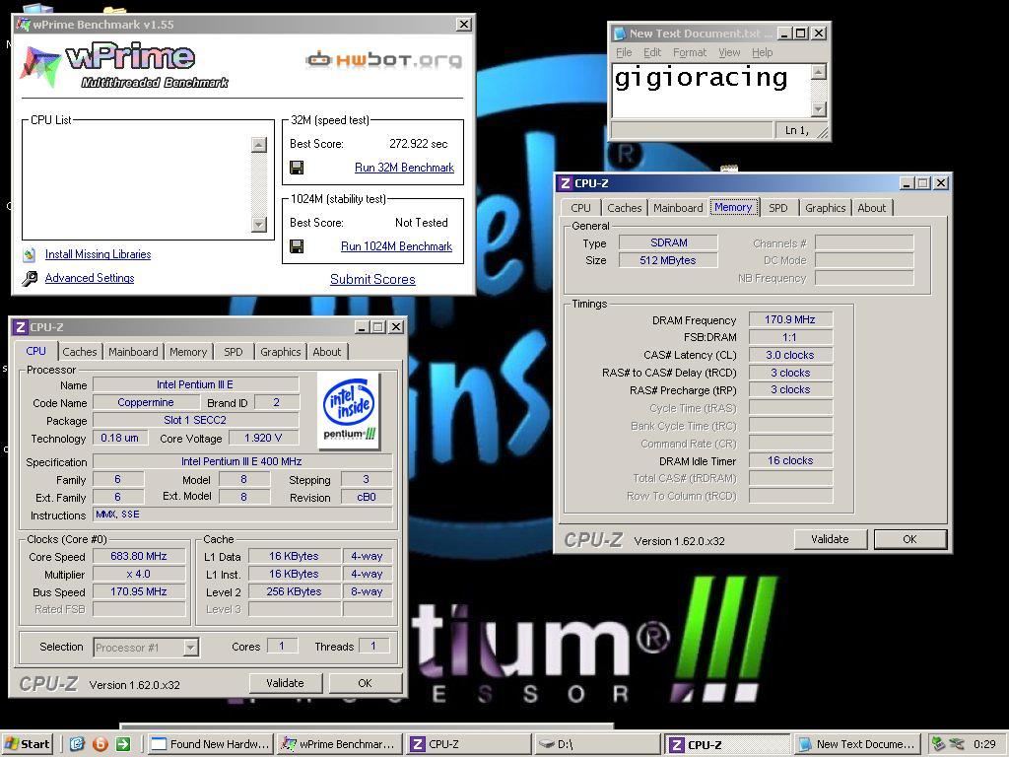
Task: Click Notepad scroll up arrow
Action: pos(819,71)
